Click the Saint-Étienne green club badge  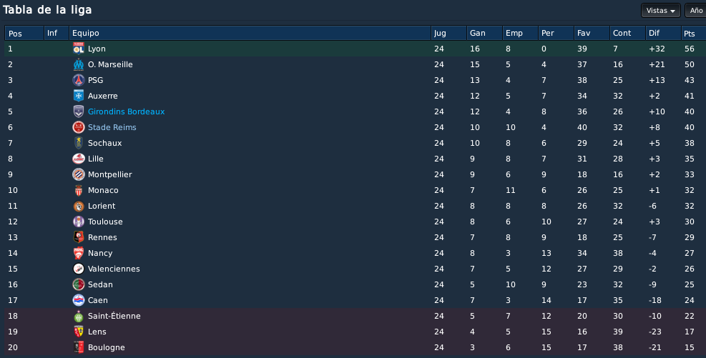(79, 316)
